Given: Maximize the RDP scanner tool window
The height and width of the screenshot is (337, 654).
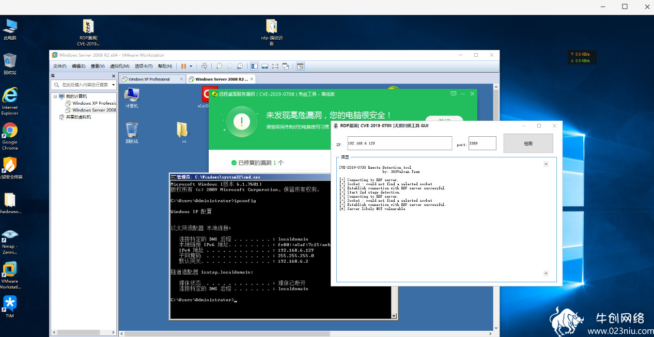Looking at the screenshot, I should click(x=539, y=125).
